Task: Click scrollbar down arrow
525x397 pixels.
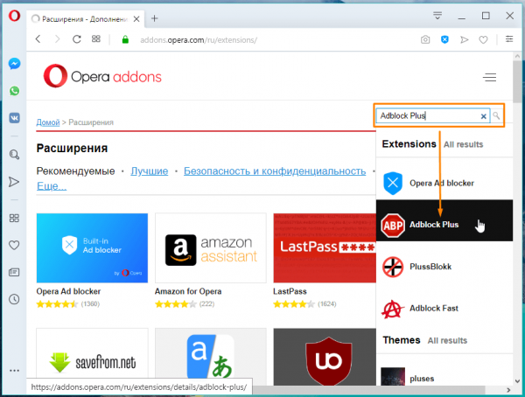Action: pyautogui.click(x=517, y=381)
